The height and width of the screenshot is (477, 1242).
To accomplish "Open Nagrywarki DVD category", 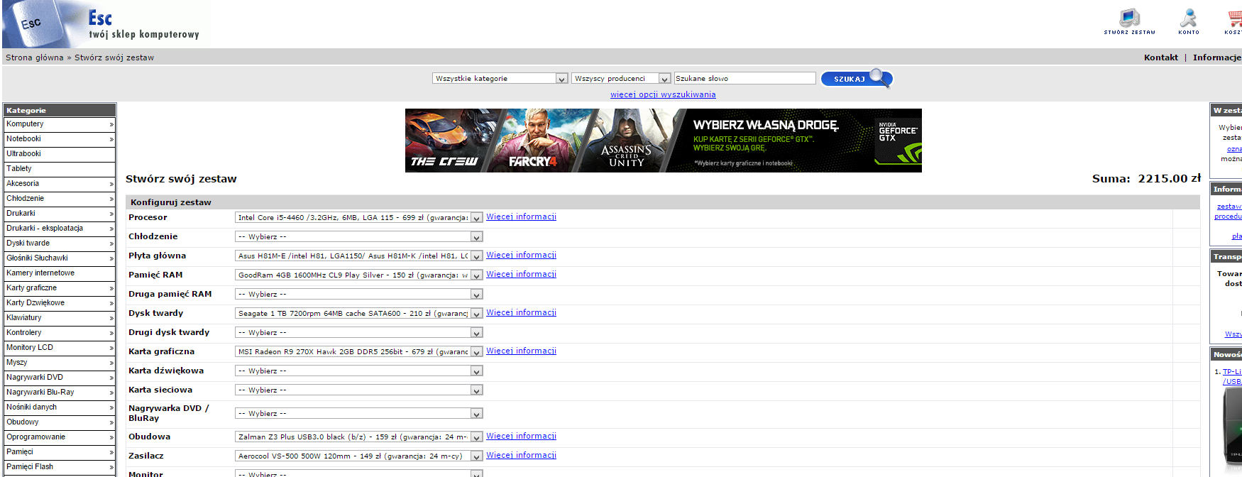I will pos(60,378).
